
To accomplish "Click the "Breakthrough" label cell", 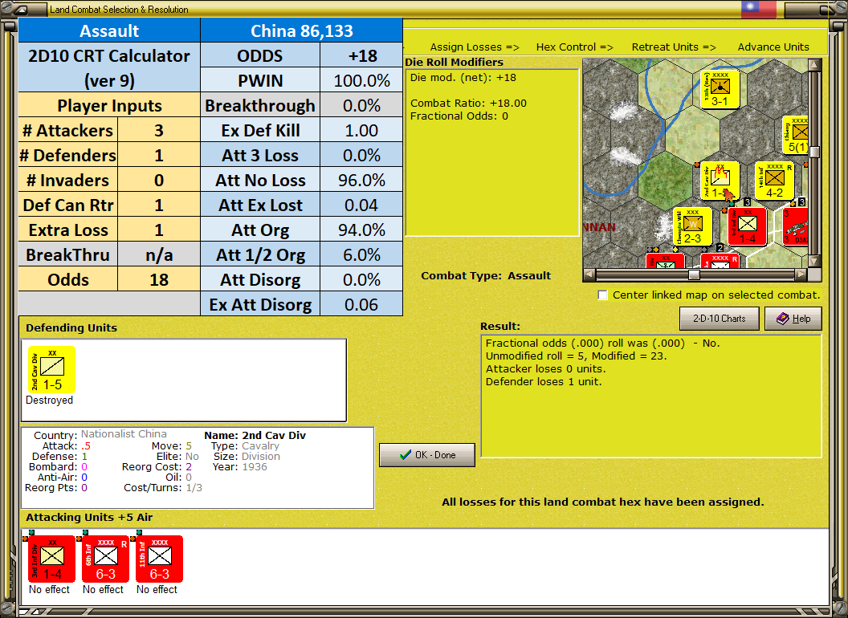I will tap(260, 105).
